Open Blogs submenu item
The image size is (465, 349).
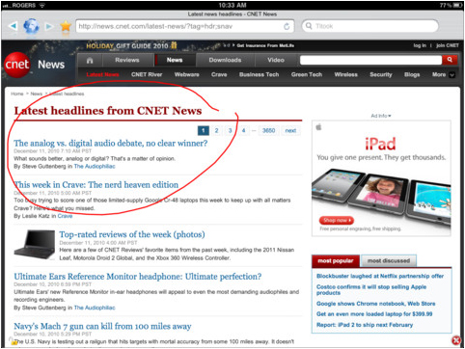coord(412,74)
